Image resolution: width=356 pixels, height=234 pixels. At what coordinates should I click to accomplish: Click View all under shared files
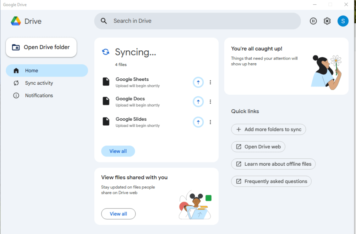pos(118,214)
